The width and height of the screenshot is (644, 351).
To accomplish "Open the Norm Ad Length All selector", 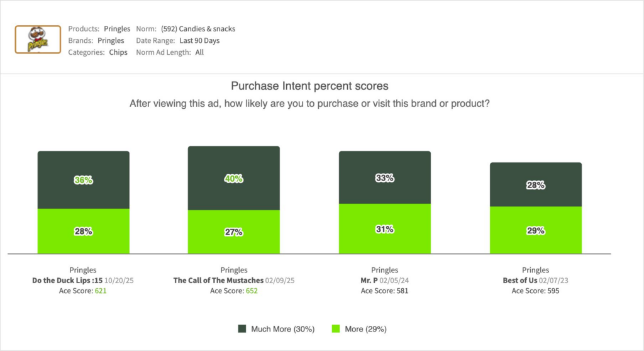I will point(199,53).
